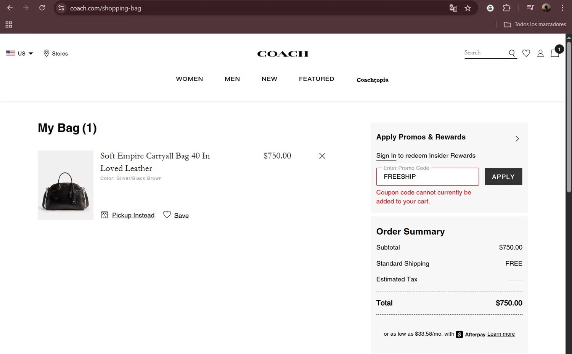Click the Afterpay logo icon

coord(460,334)
